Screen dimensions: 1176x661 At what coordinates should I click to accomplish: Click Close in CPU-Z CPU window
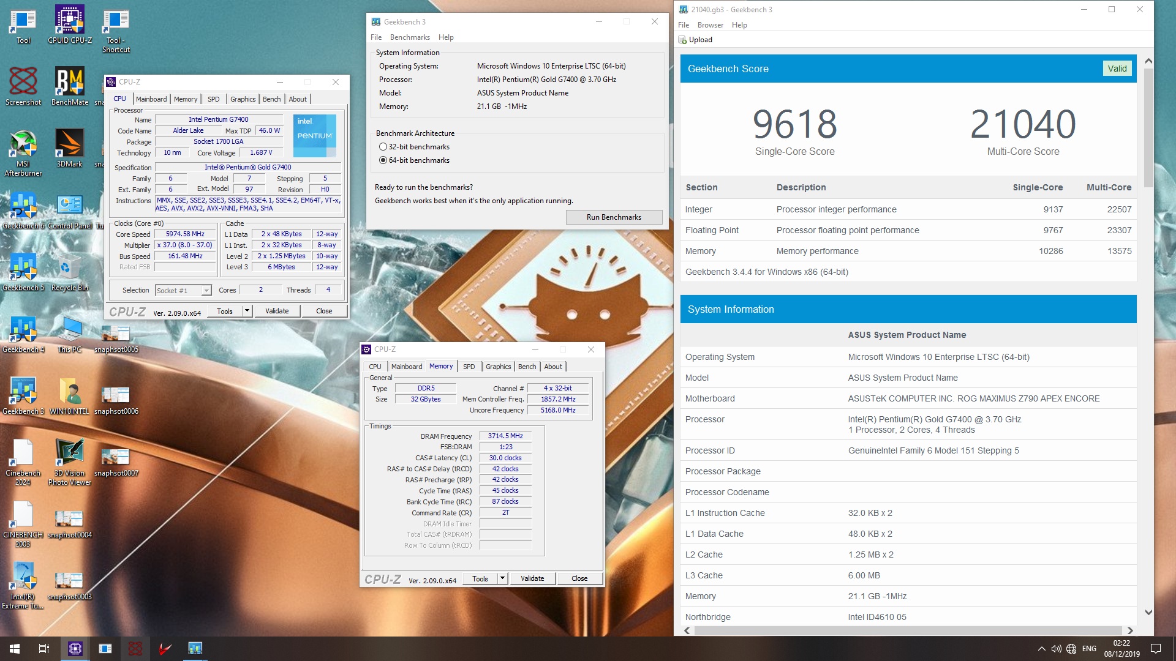pos(324,311)
